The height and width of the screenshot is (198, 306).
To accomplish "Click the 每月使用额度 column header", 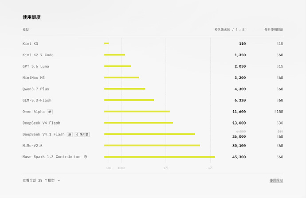I will click(274, 30).
